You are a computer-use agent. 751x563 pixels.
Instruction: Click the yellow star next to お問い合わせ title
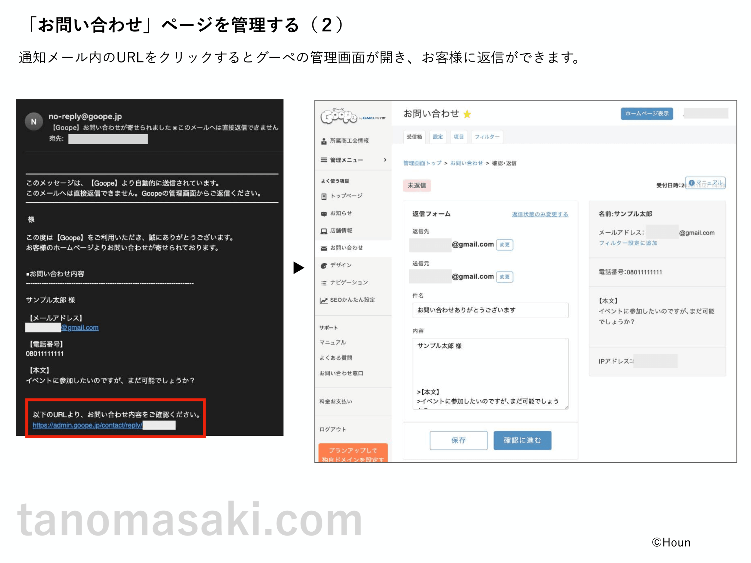(x=467, y=114)
